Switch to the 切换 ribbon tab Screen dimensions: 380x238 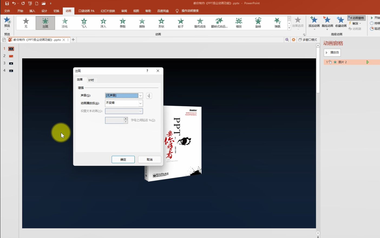56,11
